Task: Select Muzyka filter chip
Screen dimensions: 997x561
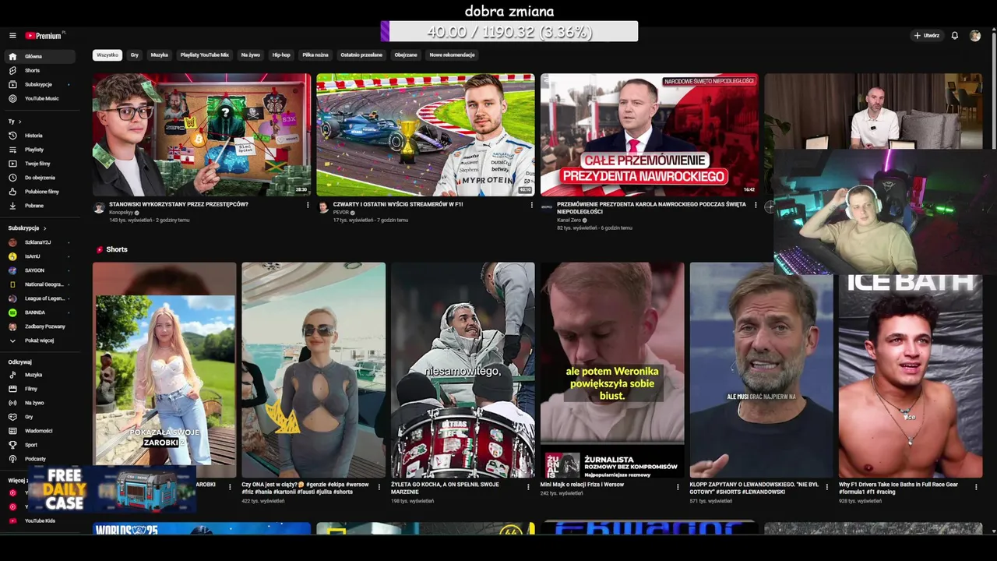Action: click(159, 55)
